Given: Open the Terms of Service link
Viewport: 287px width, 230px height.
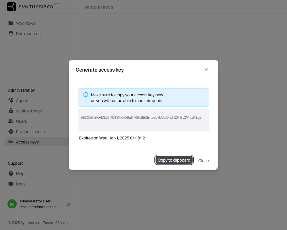Looking at the screenshot, I should coord(56,223).
